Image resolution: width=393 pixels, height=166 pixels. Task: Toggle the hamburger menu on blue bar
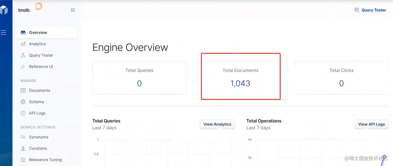click(3, 33)
